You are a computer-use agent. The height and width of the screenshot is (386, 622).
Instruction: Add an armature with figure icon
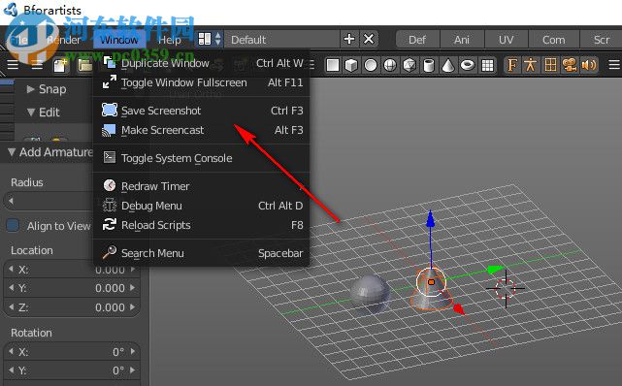[531, 65]
